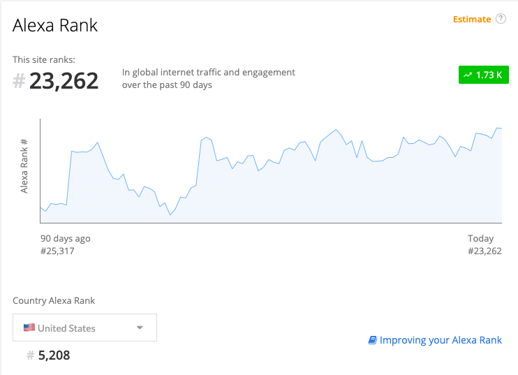Click the Today label under chart
Screen dimensions: 518x375
click(x=481, y=239)
